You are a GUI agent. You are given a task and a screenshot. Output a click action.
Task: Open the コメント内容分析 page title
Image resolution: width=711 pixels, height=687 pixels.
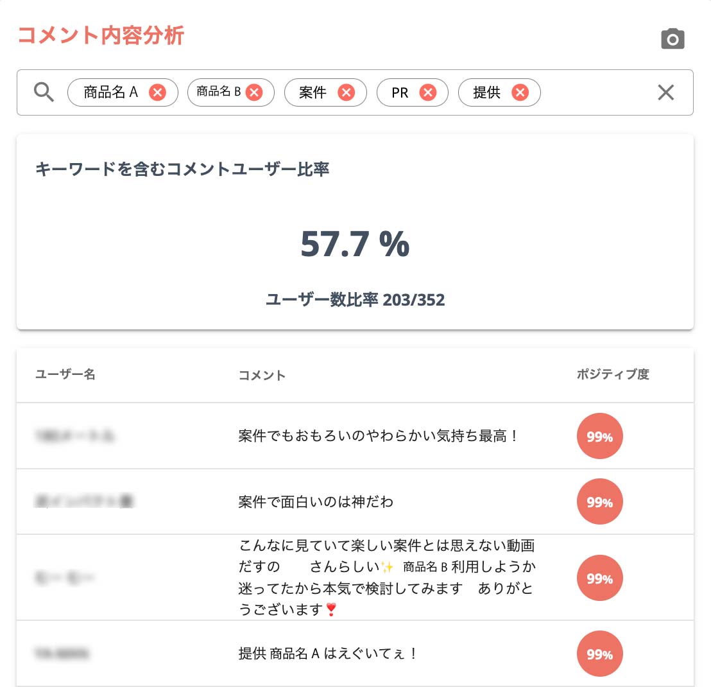(x=101, y=37)
